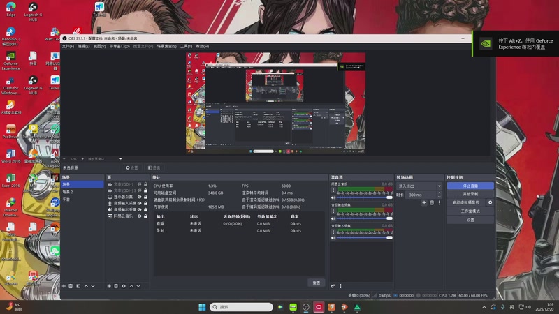This screenshot has width=559, height=314.
Task: Open 网易云音乐 mixer channel options menu
Action: pos(333,190)
